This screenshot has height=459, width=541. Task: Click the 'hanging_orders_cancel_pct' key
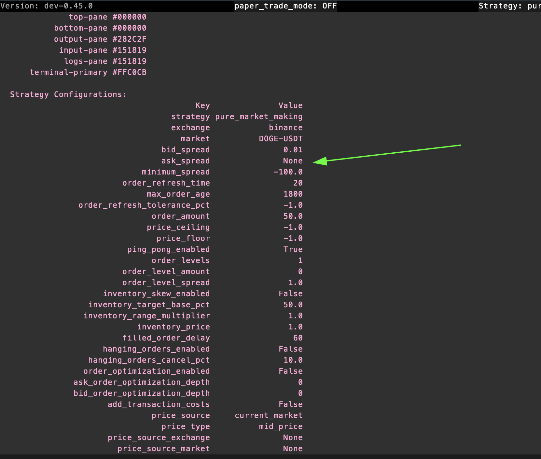[x=149, y=360]
